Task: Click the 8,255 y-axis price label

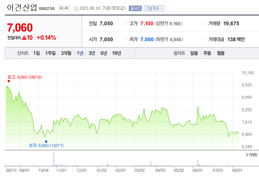Action: pyautogui.click(x=247, y=110)
